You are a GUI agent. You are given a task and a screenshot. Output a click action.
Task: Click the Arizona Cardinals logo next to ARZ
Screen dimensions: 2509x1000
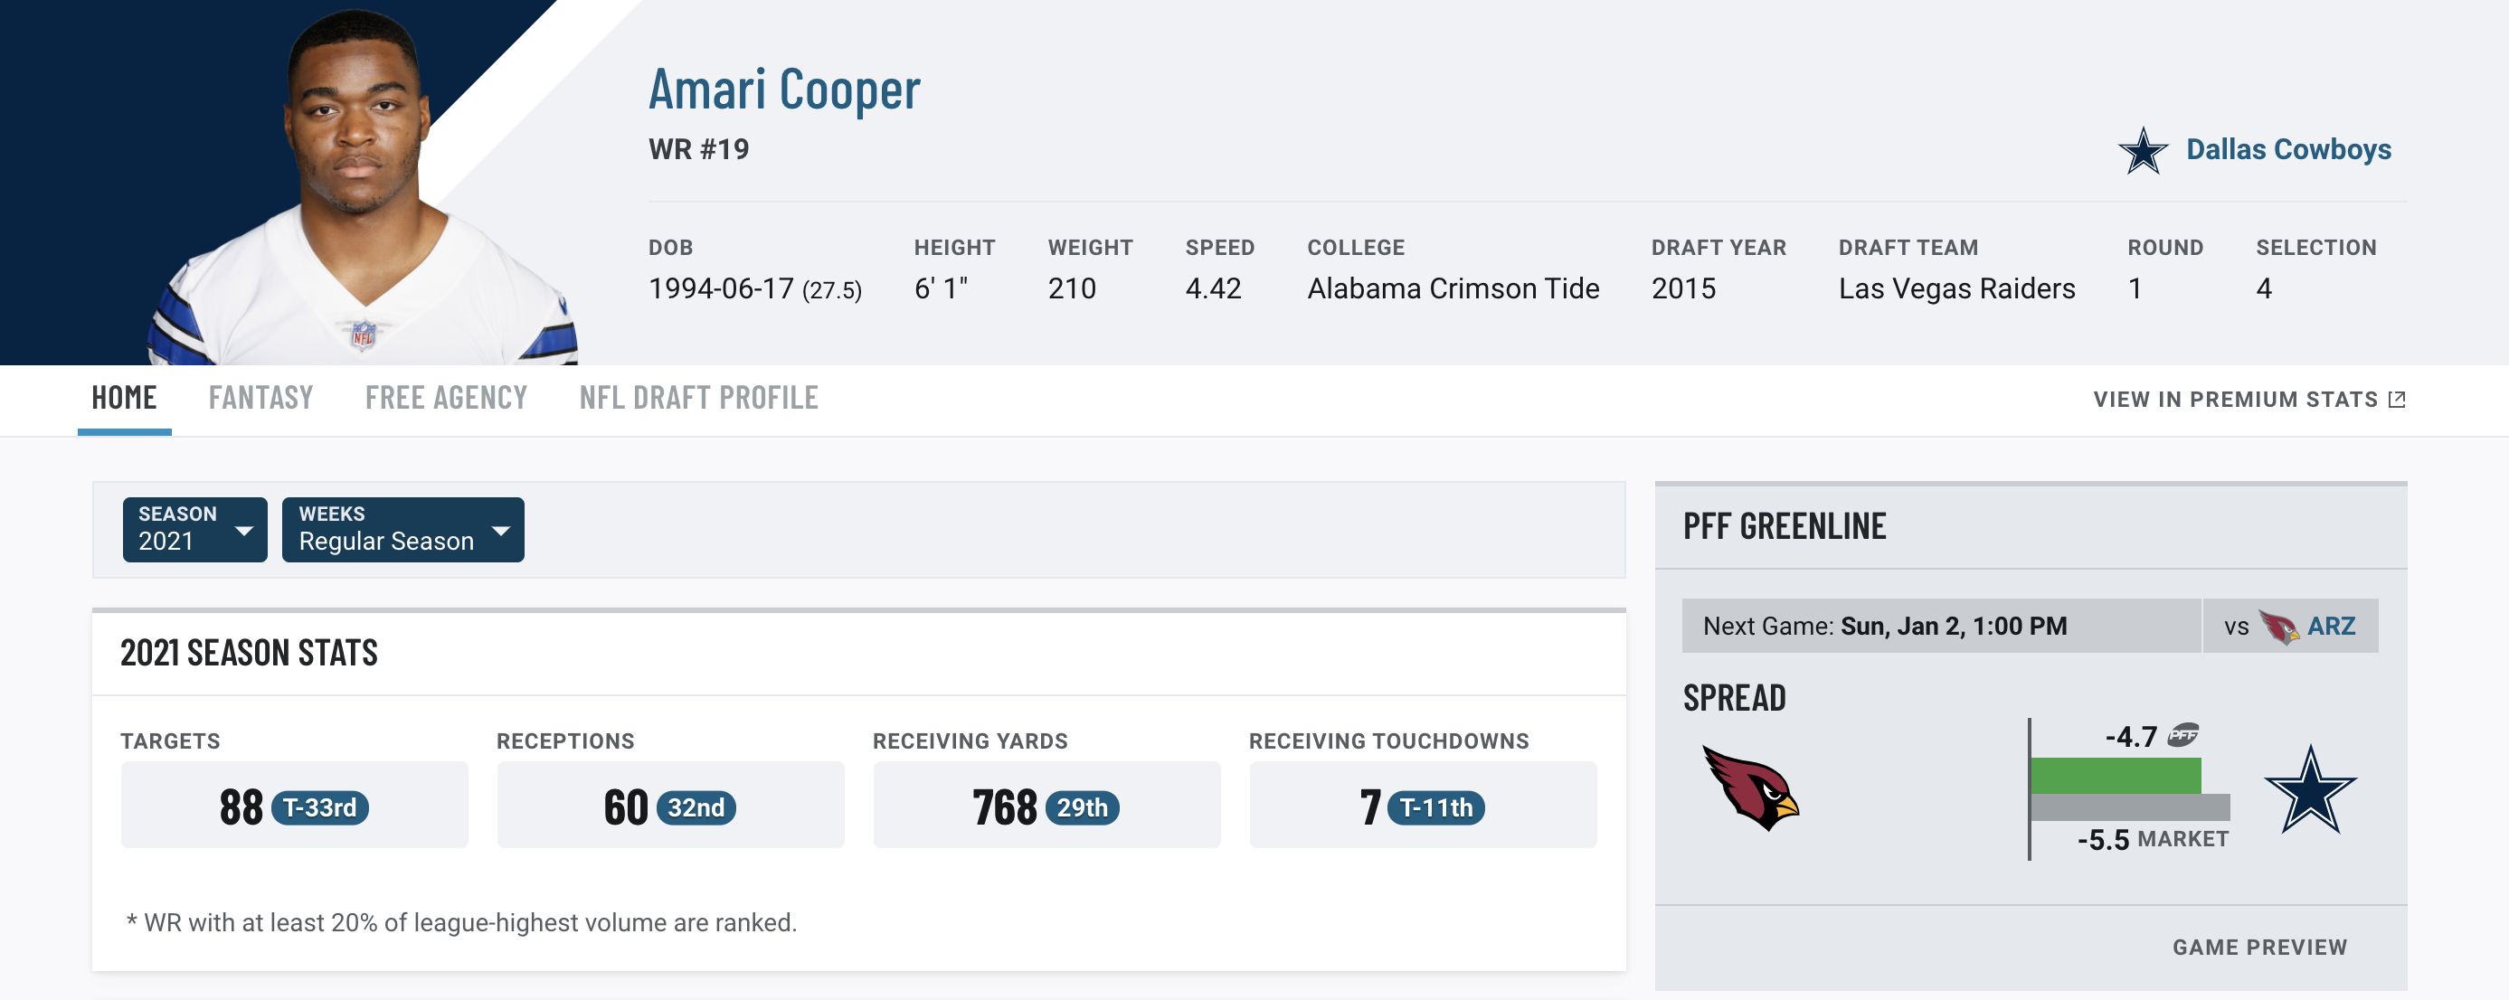pyautogui.click(x=2278, y=626)
